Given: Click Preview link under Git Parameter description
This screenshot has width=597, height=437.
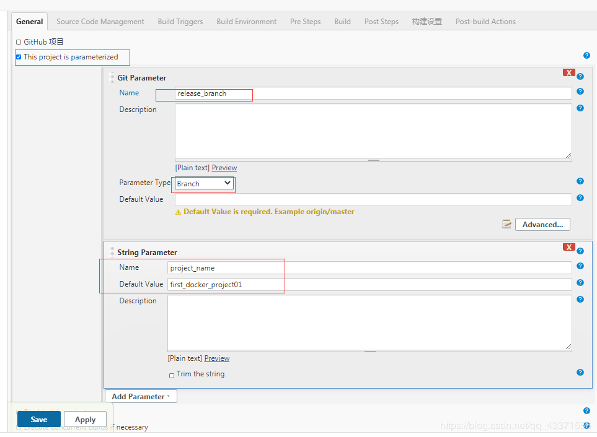Looking at the screenshot, I should pyautogui.click(x=224, y=168).
